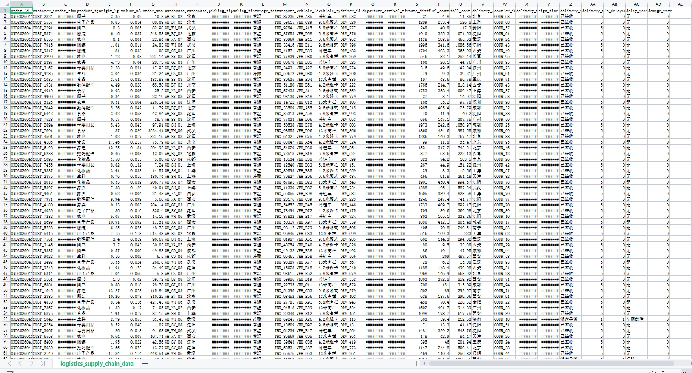The height and width of the screenshot is (373, 692).
Task: Select cell VEH_A85
Action: point(307,16)
